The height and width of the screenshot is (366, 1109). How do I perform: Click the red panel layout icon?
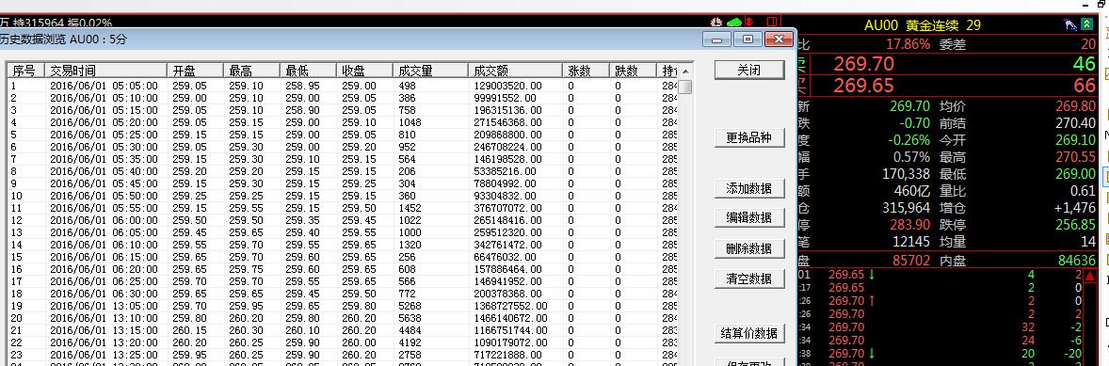click(772, 23)
